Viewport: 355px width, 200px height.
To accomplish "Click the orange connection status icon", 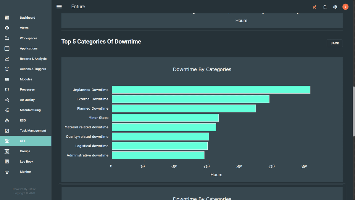I will (x=314, y=7).
